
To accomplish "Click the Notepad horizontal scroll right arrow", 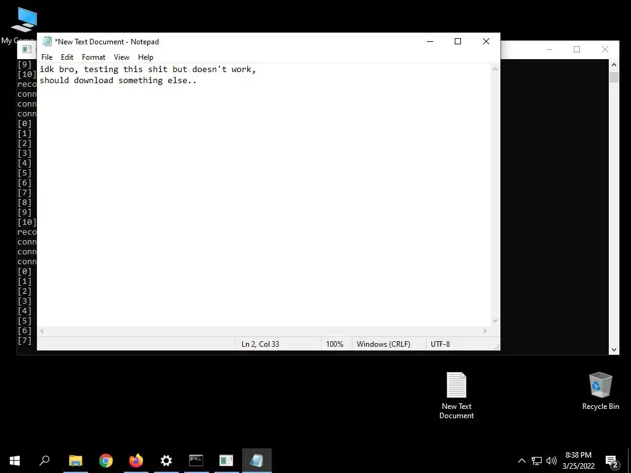I will [485, 331].
